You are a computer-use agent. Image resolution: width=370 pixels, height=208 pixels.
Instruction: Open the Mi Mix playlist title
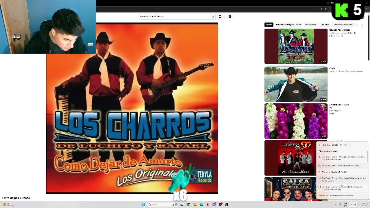pos(332,68)
